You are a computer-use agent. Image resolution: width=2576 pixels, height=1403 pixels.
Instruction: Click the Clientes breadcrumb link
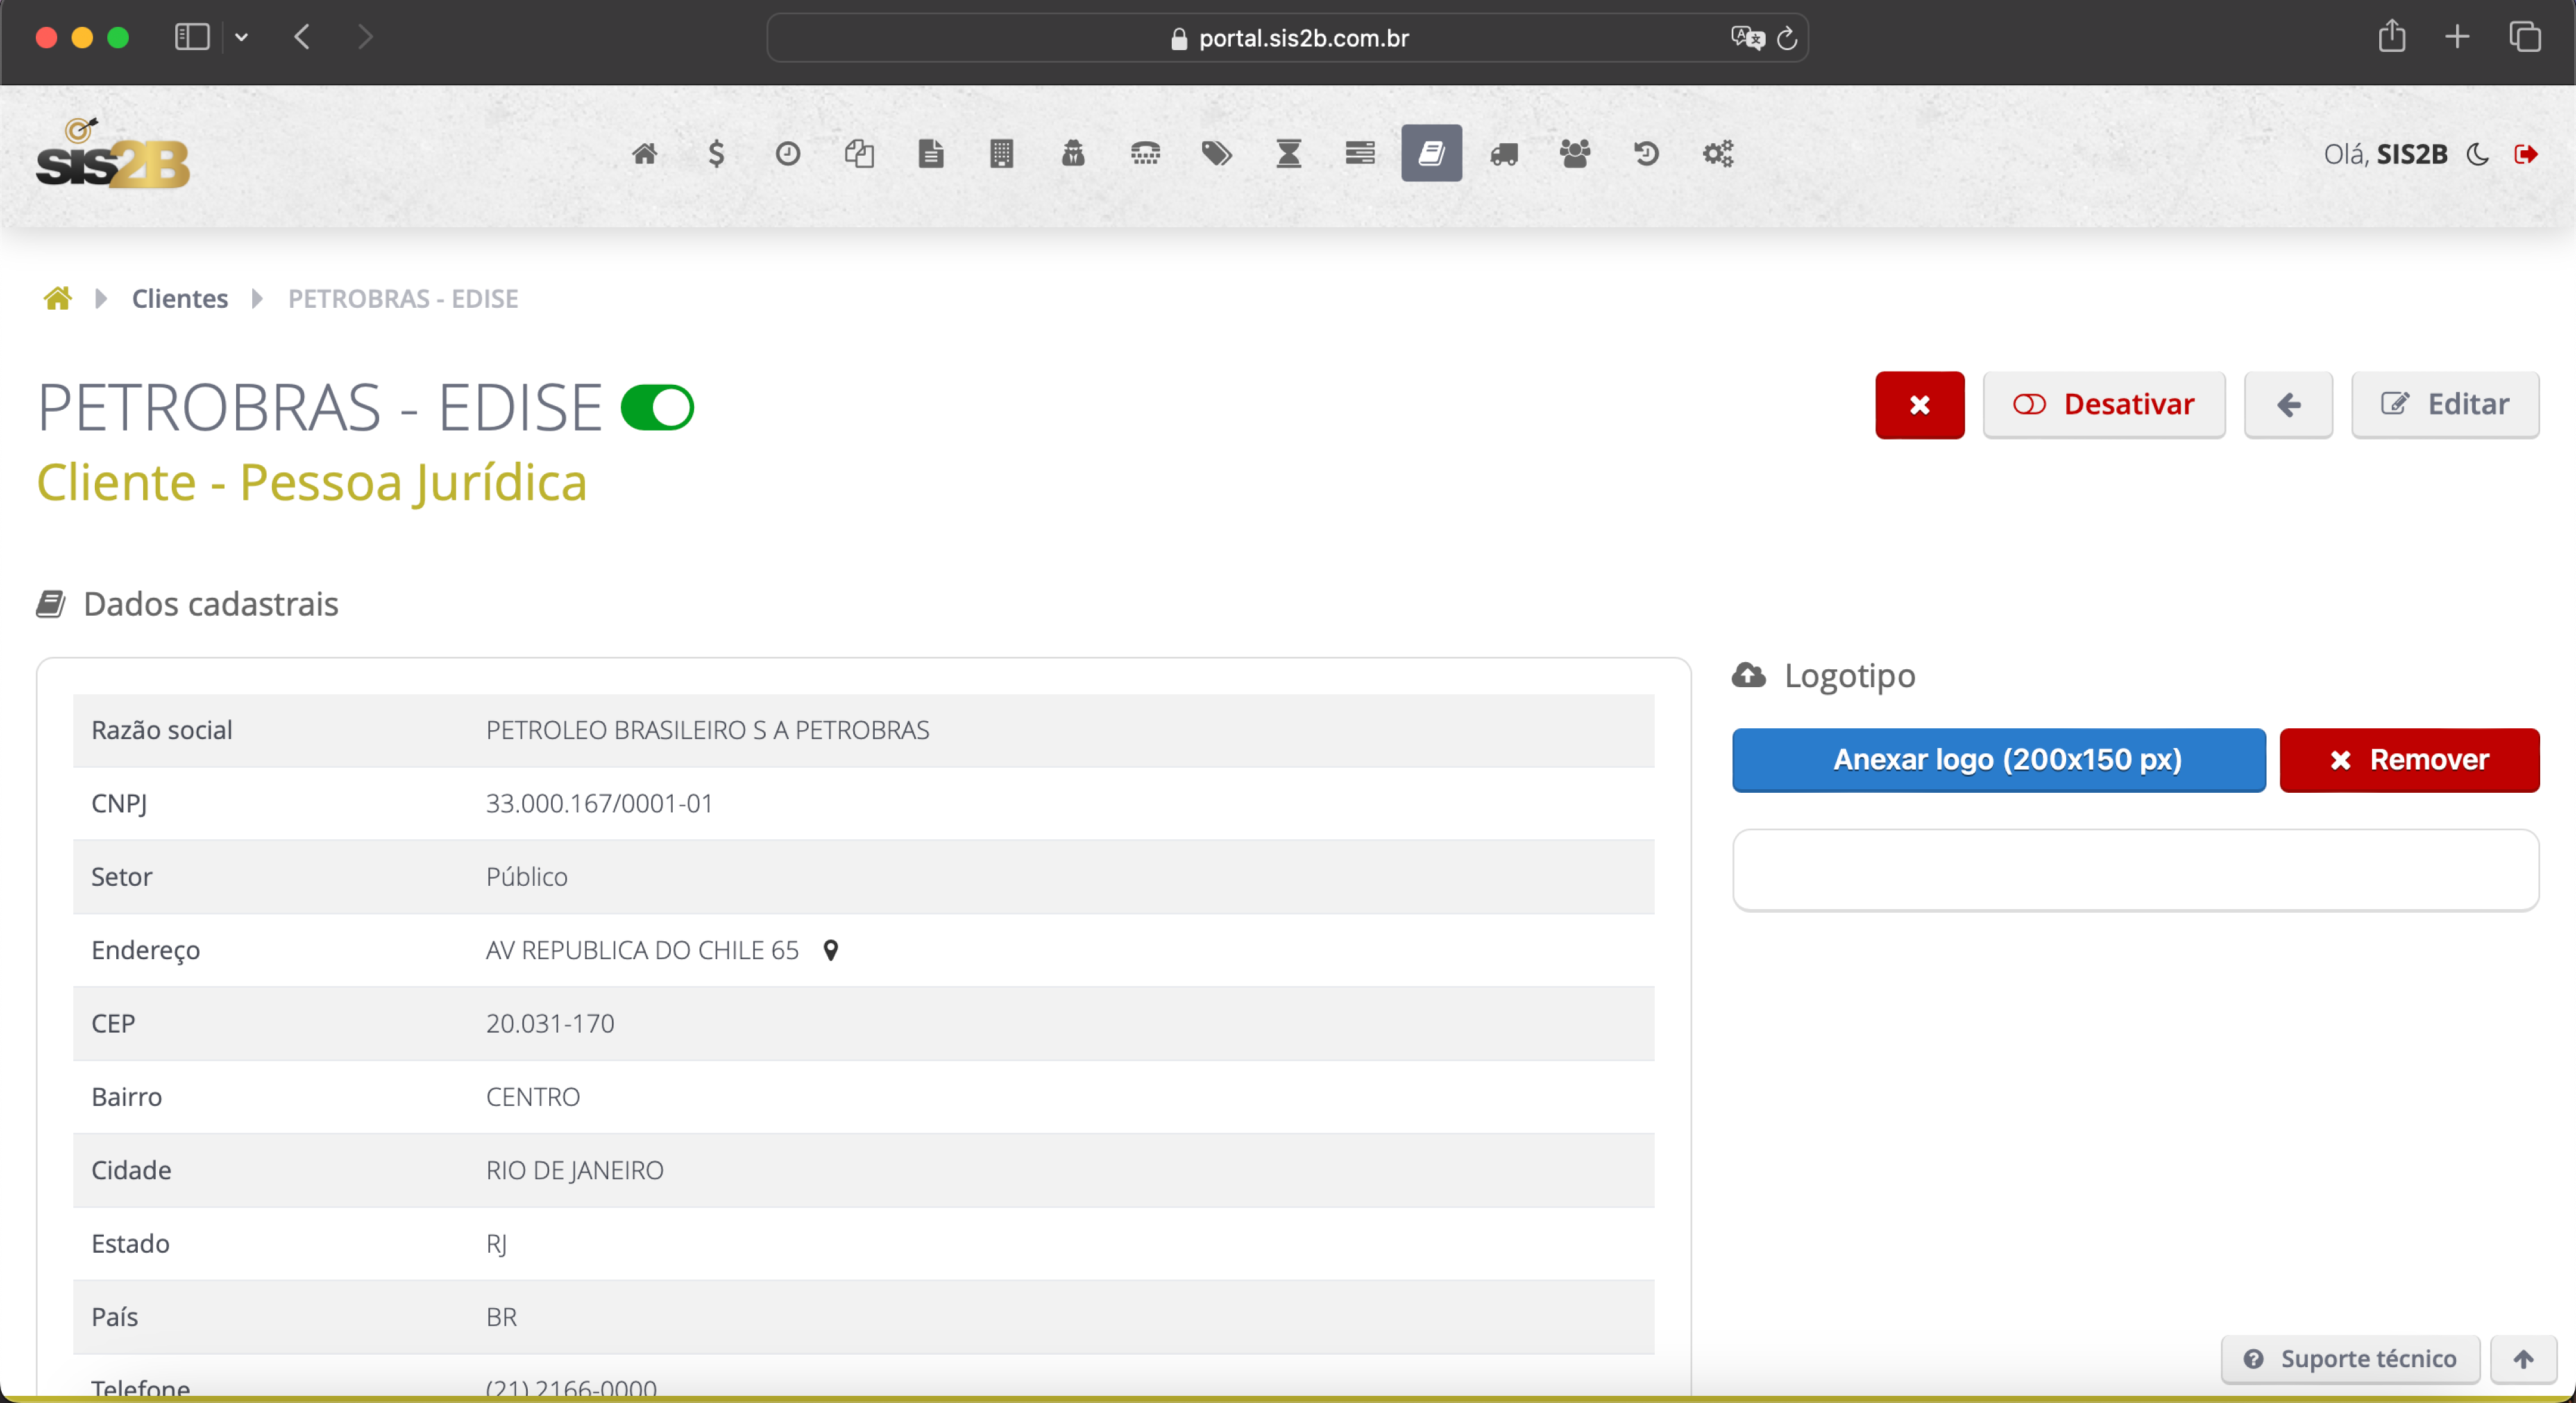coord(180,298)
